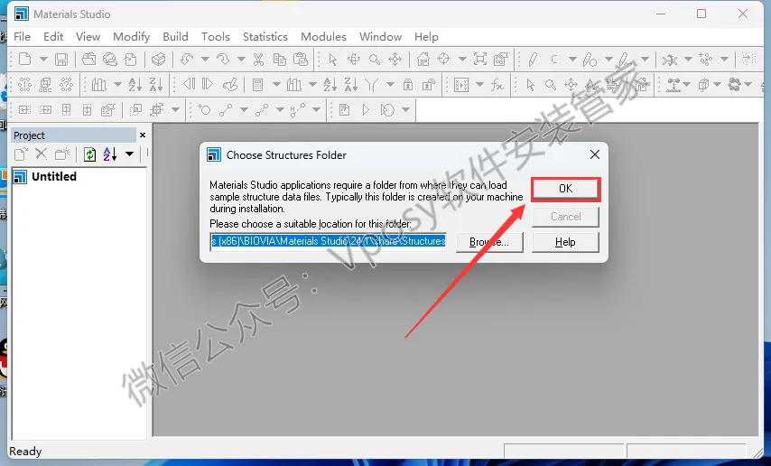Image resolution: width=771 pixels, height=466 pixels.
Task: Click the Cut scissors icon
Action: (x=258, y=60)
